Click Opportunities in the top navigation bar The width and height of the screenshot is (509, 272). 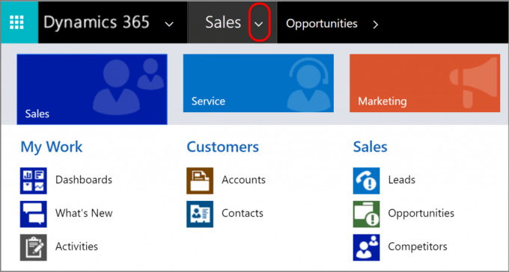[322, 24]
